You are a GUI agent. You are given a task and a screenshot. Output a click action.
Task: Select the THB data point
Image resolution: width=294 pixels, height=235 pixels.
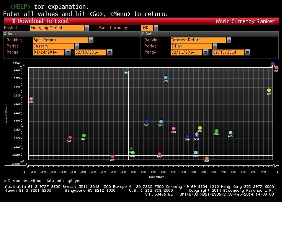coord(188,136)
